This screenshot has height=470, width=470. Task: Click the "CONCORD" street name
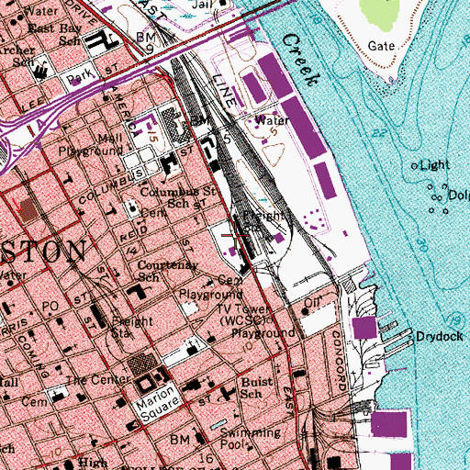338,361
